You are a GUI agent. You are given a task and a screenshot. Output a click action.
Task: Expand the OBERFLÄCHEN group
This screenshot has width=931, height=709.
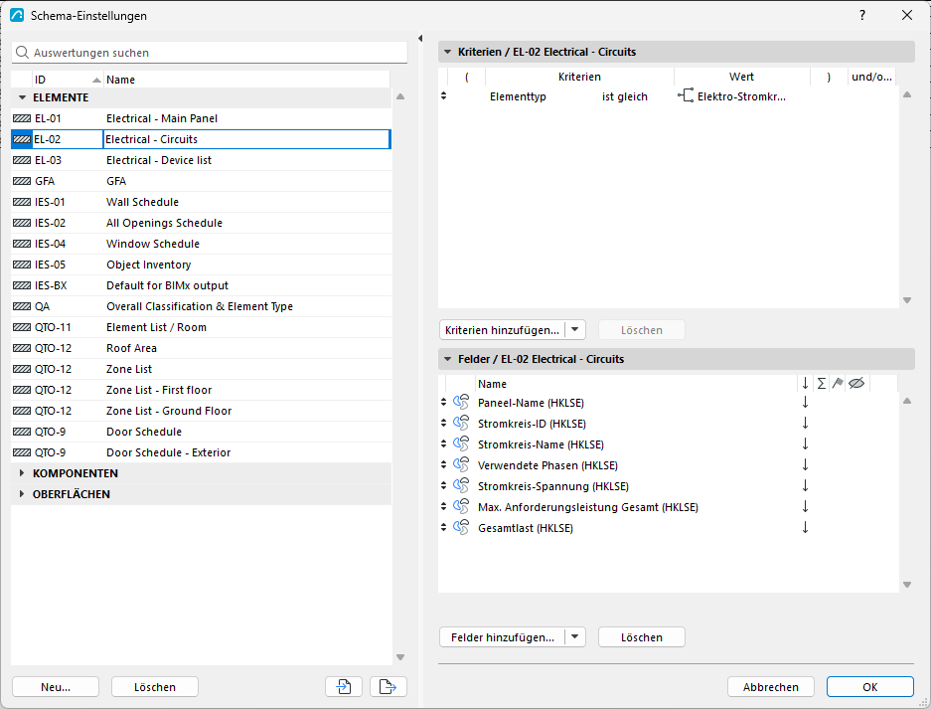[22, 494]
